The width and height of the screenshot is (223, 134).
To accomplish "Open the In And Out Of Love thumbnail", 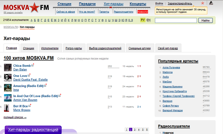I will [8, 98].
